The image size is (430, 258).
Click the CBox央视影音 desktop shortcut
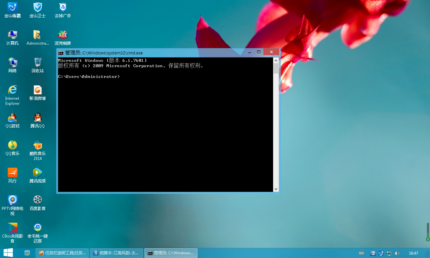[x=12, y=233]
